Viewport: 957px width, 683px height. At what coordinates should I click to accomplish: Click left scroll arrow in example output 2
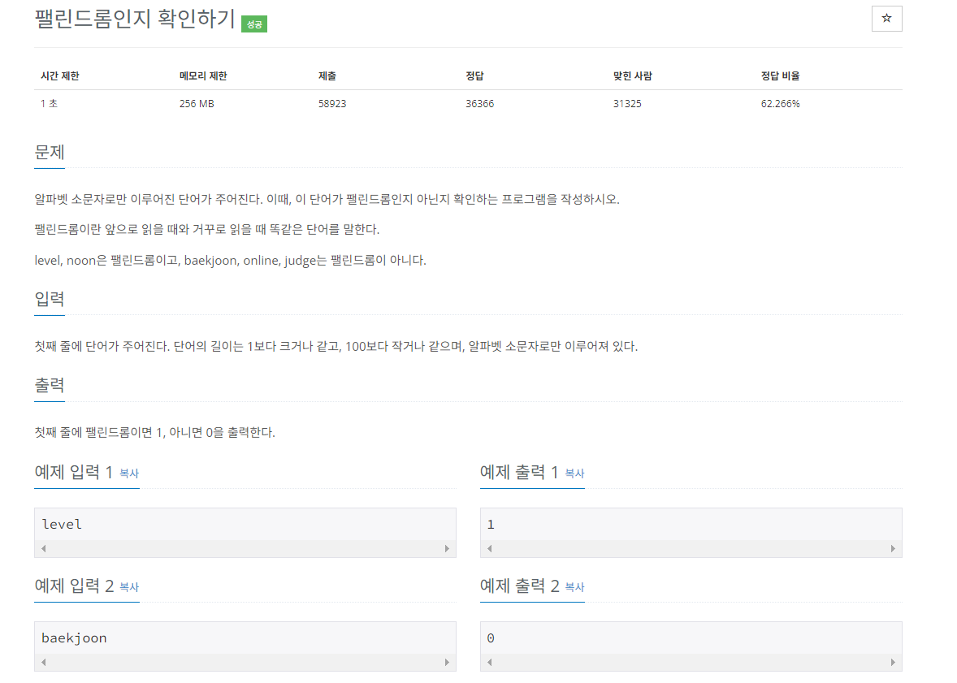(x=490, y=662)
